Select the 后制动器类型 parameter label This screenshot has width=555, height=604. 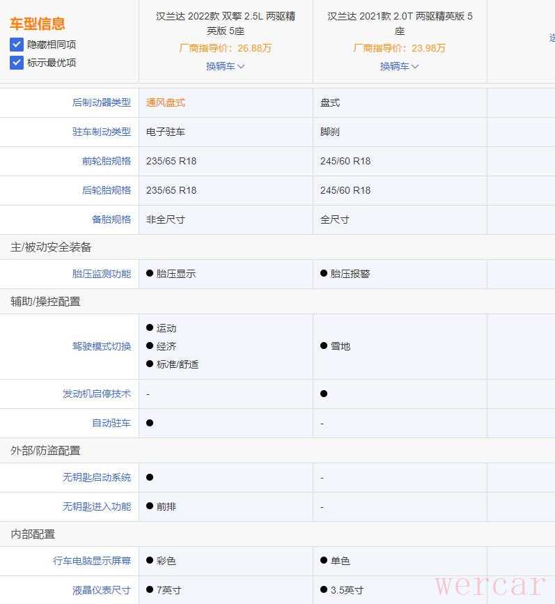point(102,102)
